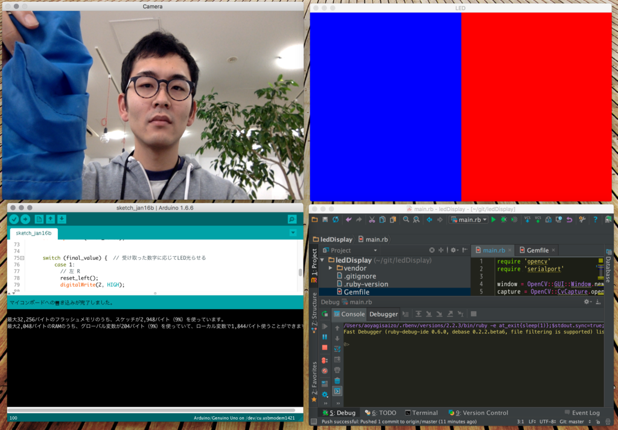Collapse ledDisplay root folder in tree
This screenshot has height=430, width=618.
[322, 260]
